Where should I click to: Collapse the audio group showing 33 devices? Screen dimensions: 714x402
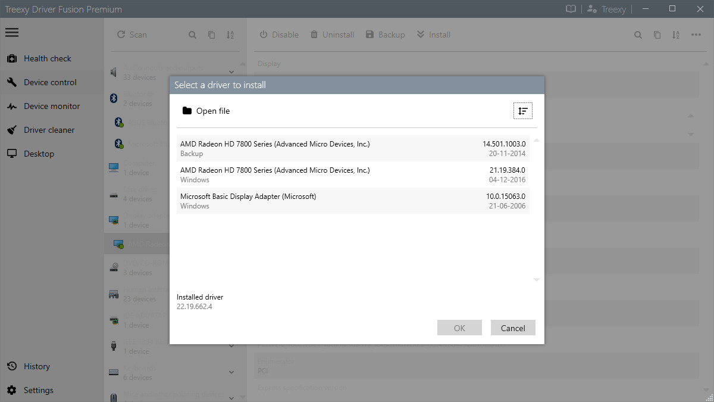point(231,70)
